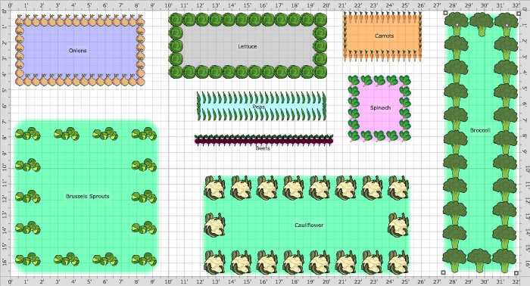Pick the Spinach bed label
Screen dimensions: 530x286
380,107
